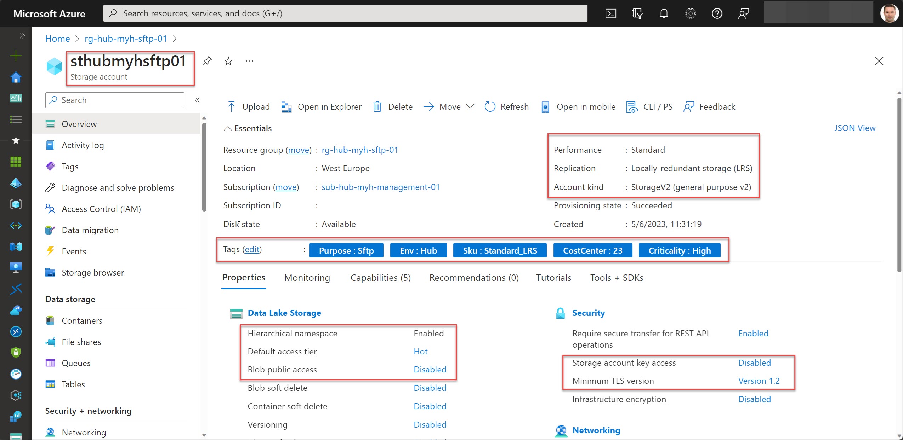Click Version 1.2 minimum TLS link
The height and width of the screenshot is (440, 903).
759,381
